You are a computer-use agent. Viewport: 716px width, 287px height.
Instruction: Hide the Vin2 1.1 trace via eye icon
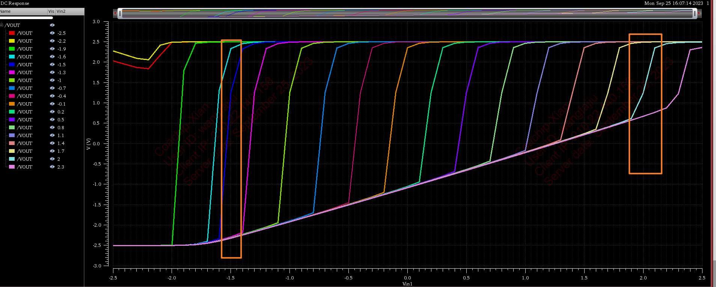pos(52,135)
